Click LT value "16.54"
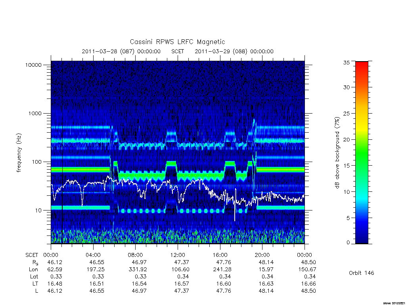406x305 pixels. (139, 284)
